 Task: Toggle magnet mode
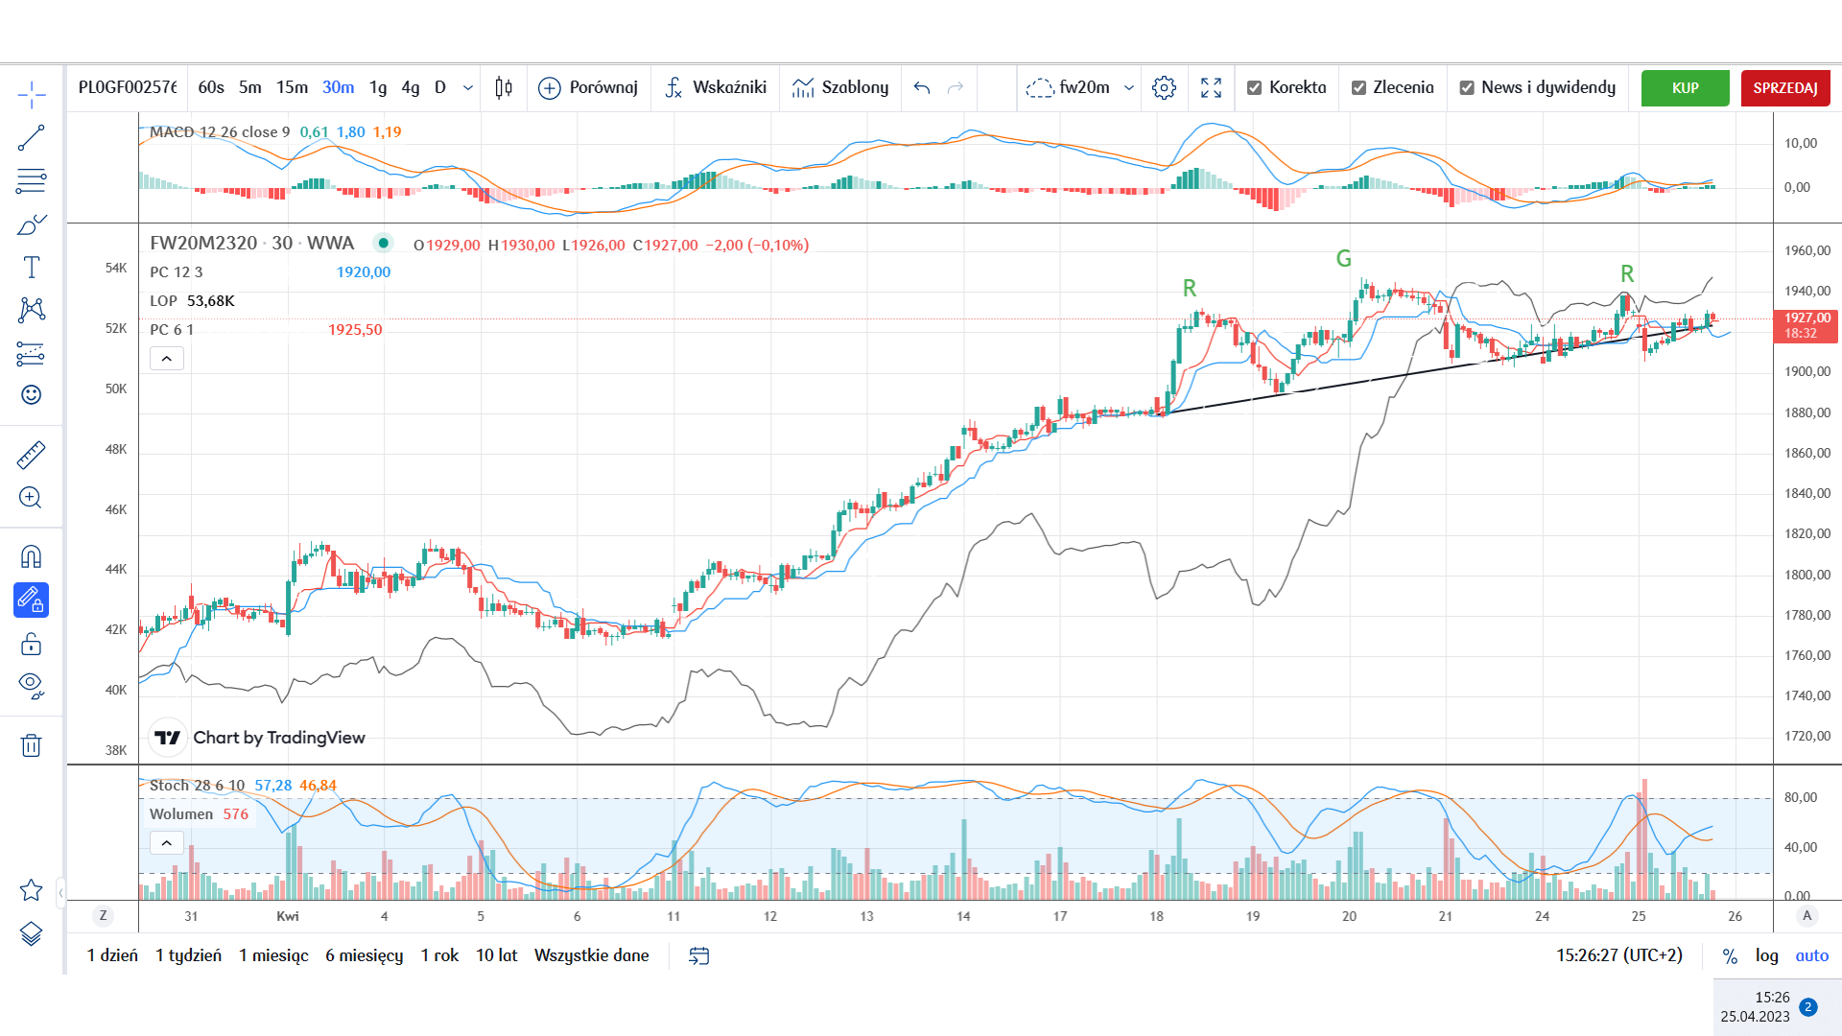point(32,557)
